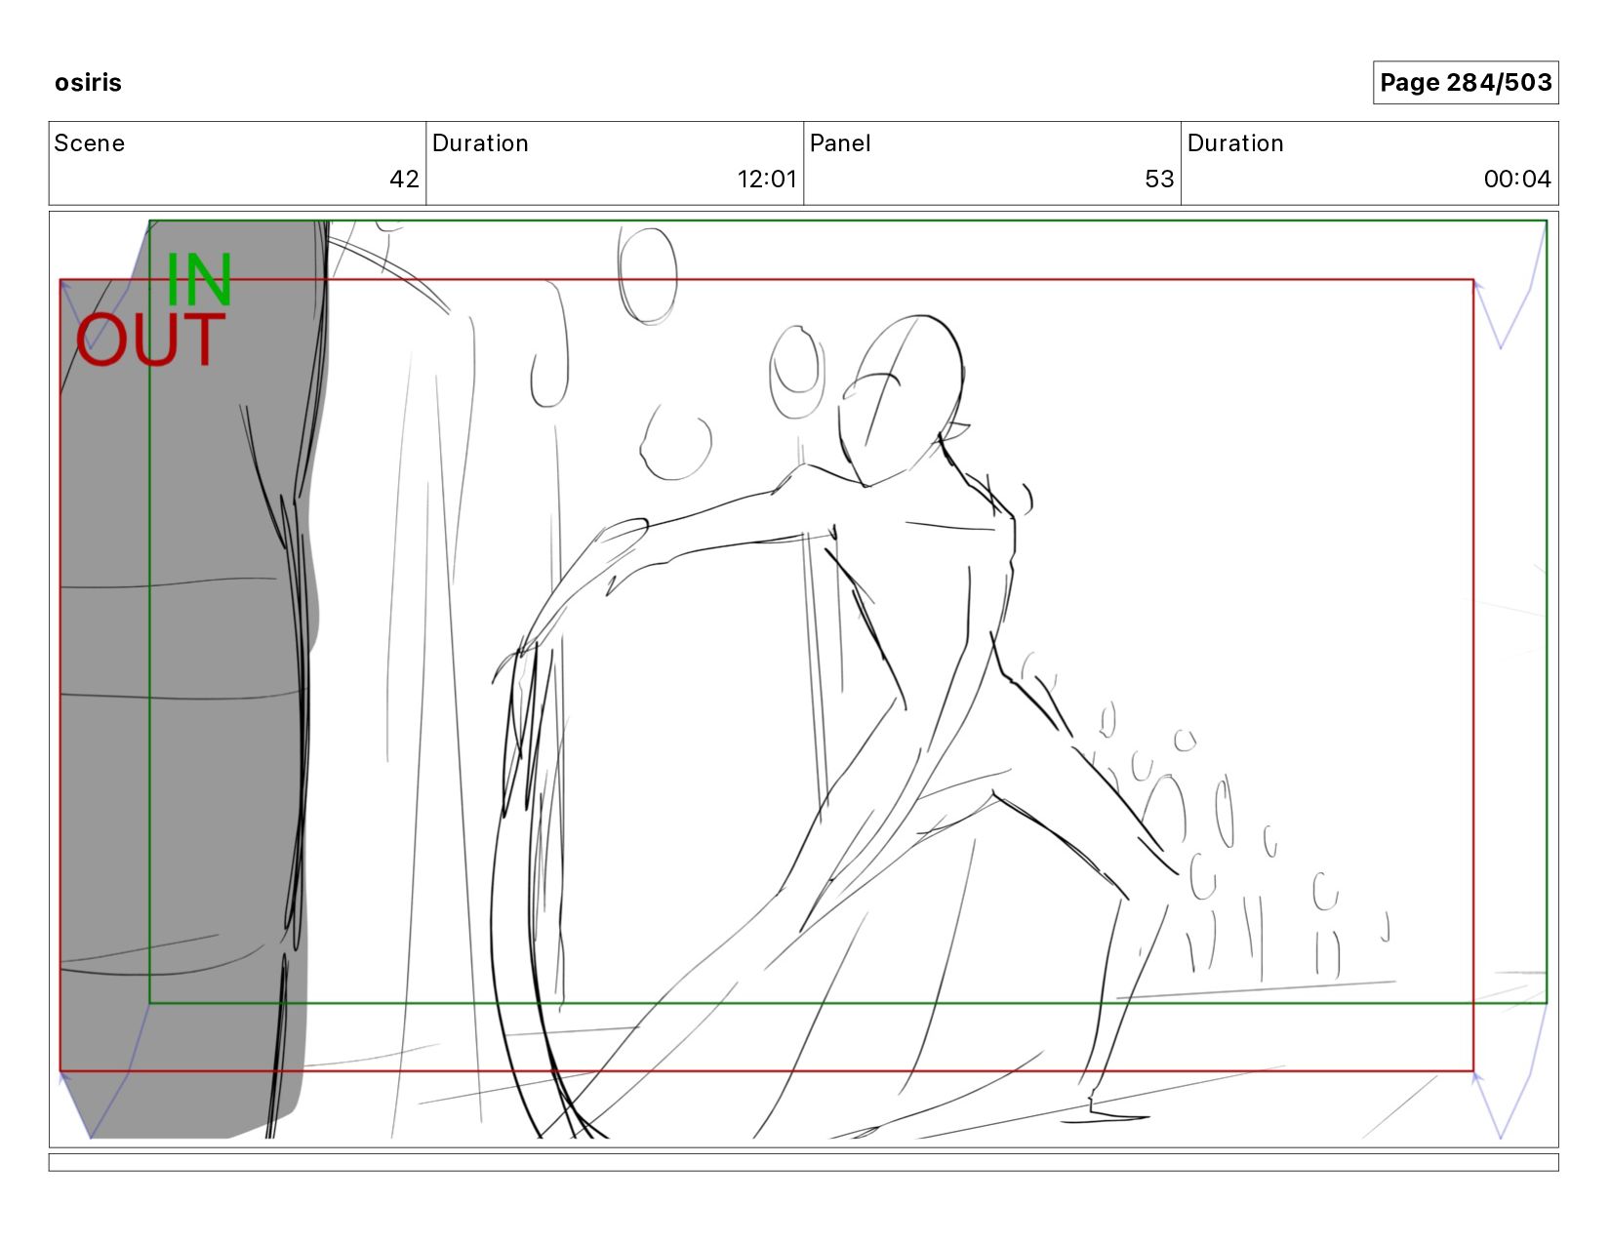Click the green 'IN' camera frame label

(x=199, y=280)
